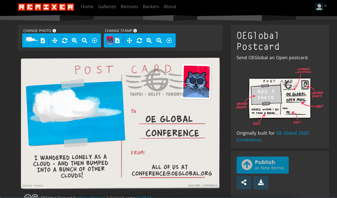Download the postcard image
The height and width of the screenshot is (198, 337).
tap(261, 183)
